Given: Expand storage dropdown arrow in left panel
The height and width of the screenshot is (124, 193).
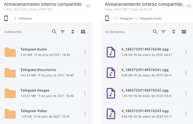Looking at the screenshot, I should click(88, 6).
